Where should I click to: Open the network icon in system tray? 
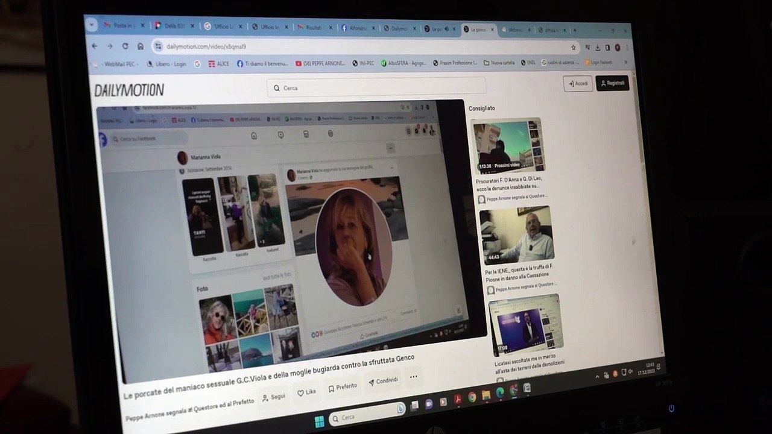pos(623,373)
